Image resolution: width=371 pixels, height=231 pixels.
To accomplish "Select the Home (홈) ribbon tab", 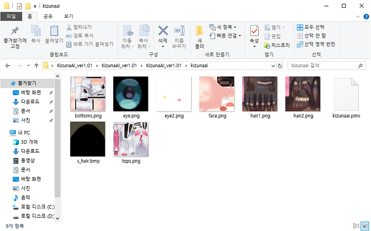I will [30, 16].
